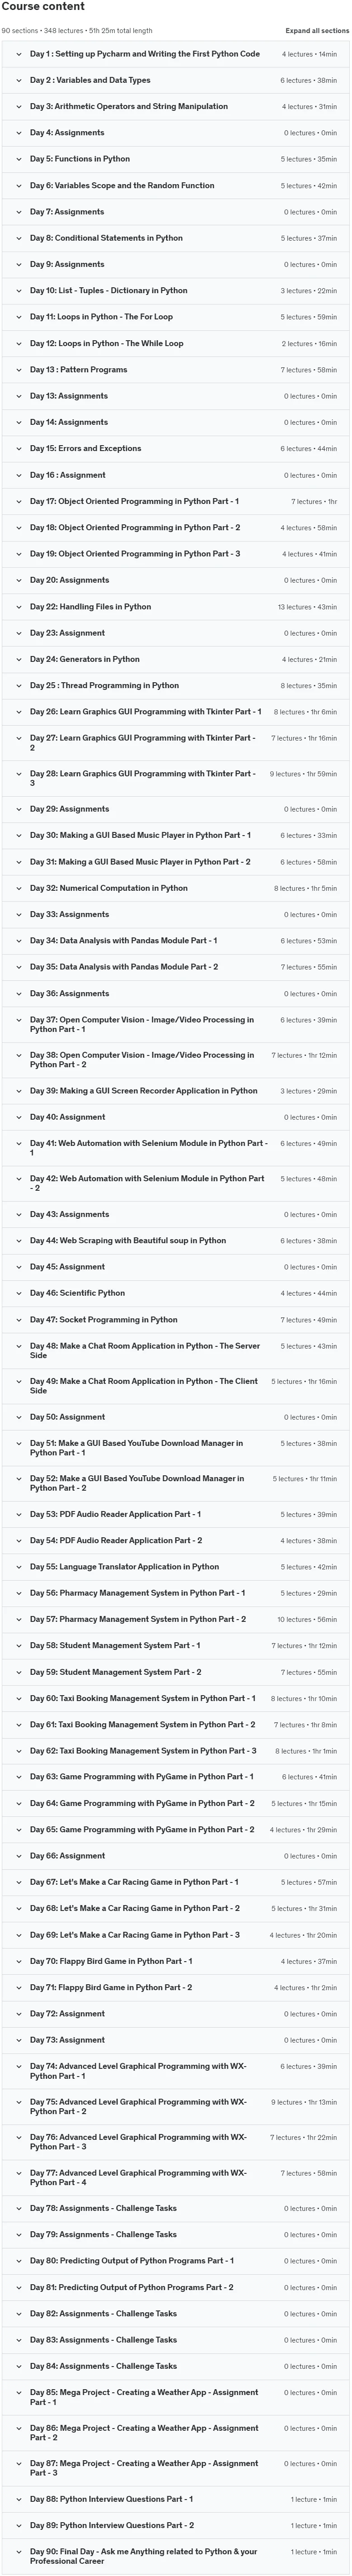Expand Day 44 Beautiful soup chevron

18,1241
